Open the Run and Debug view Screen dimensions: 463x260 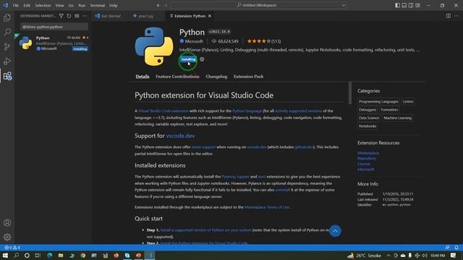[x=7, y=61]
